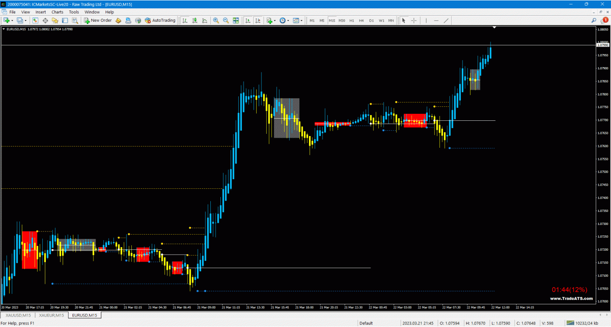The width and height of the screenshot is (611, 327).
Task: Open the Market Watch panel
Action: click(35, 20)
